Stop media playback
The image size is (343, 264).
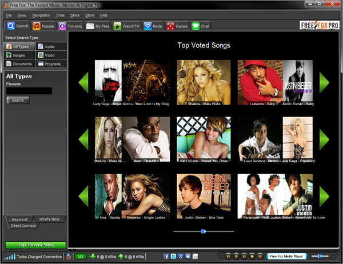(x=252, y=256)
